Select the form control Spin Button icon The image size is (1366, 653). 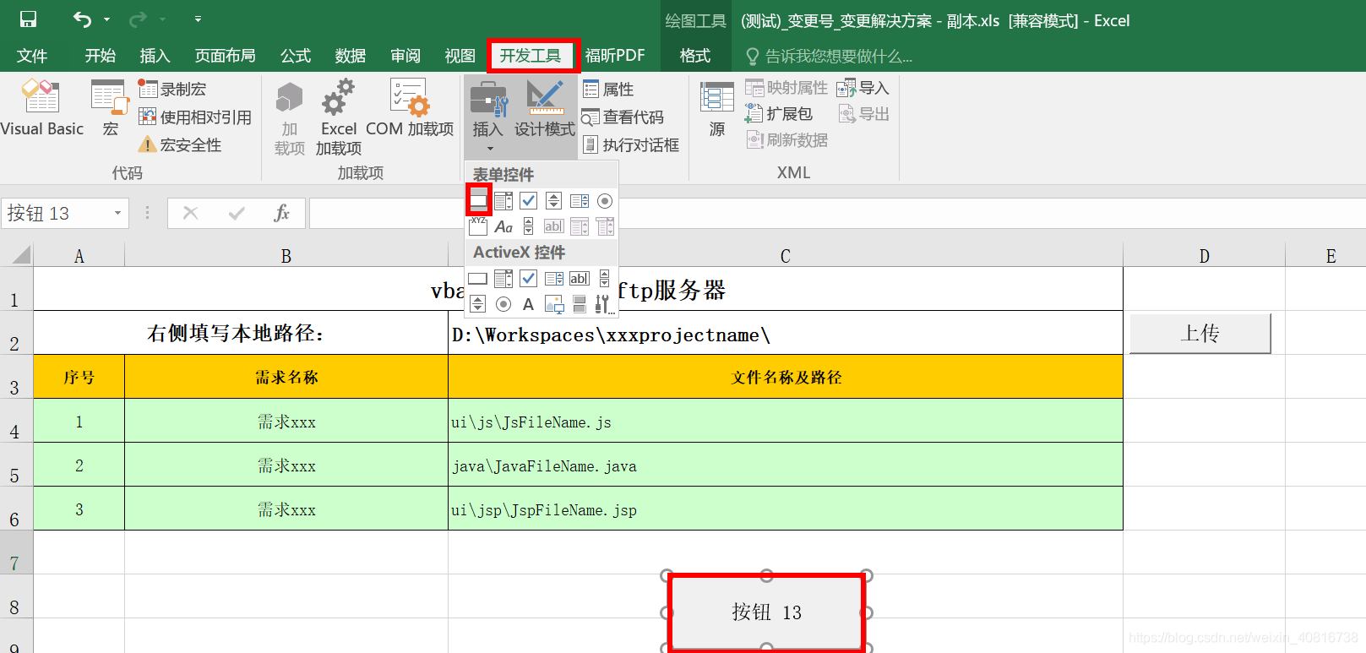[x=554, y=201]
